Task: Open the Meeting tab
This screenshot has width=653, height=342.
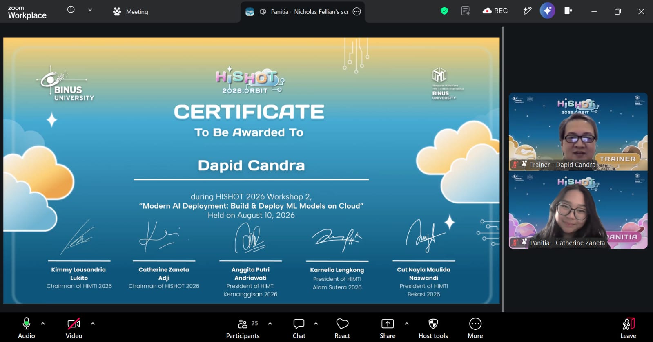Action: pos(131,12)
